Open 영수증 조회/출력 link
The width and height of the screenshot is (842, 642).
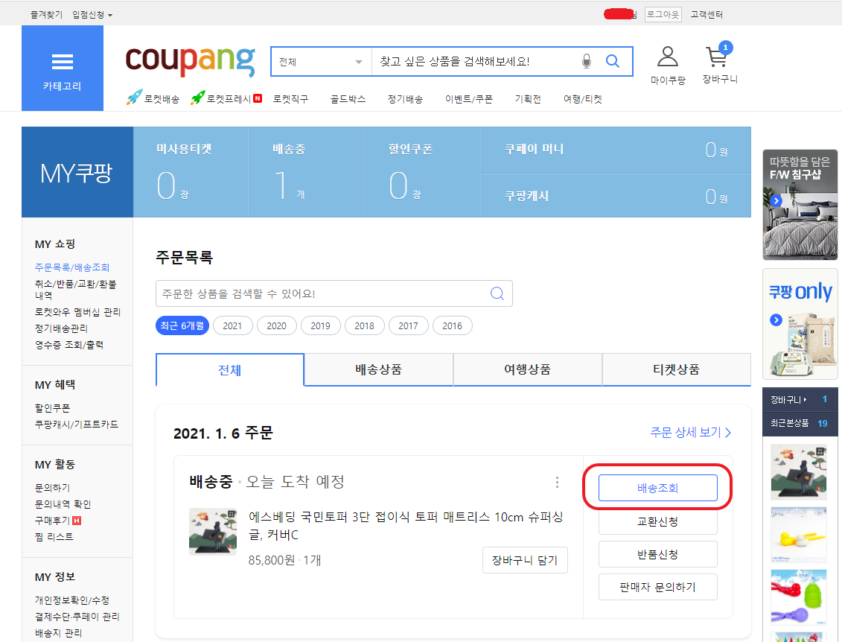[x=69, y=344]
